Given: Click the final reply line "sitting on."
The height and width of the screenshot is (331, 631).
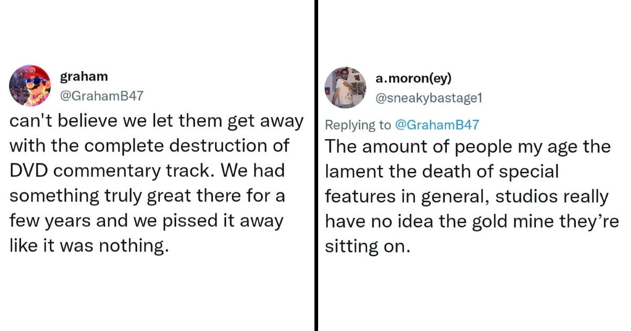Looking at the screenshot, I should [367, 246].
